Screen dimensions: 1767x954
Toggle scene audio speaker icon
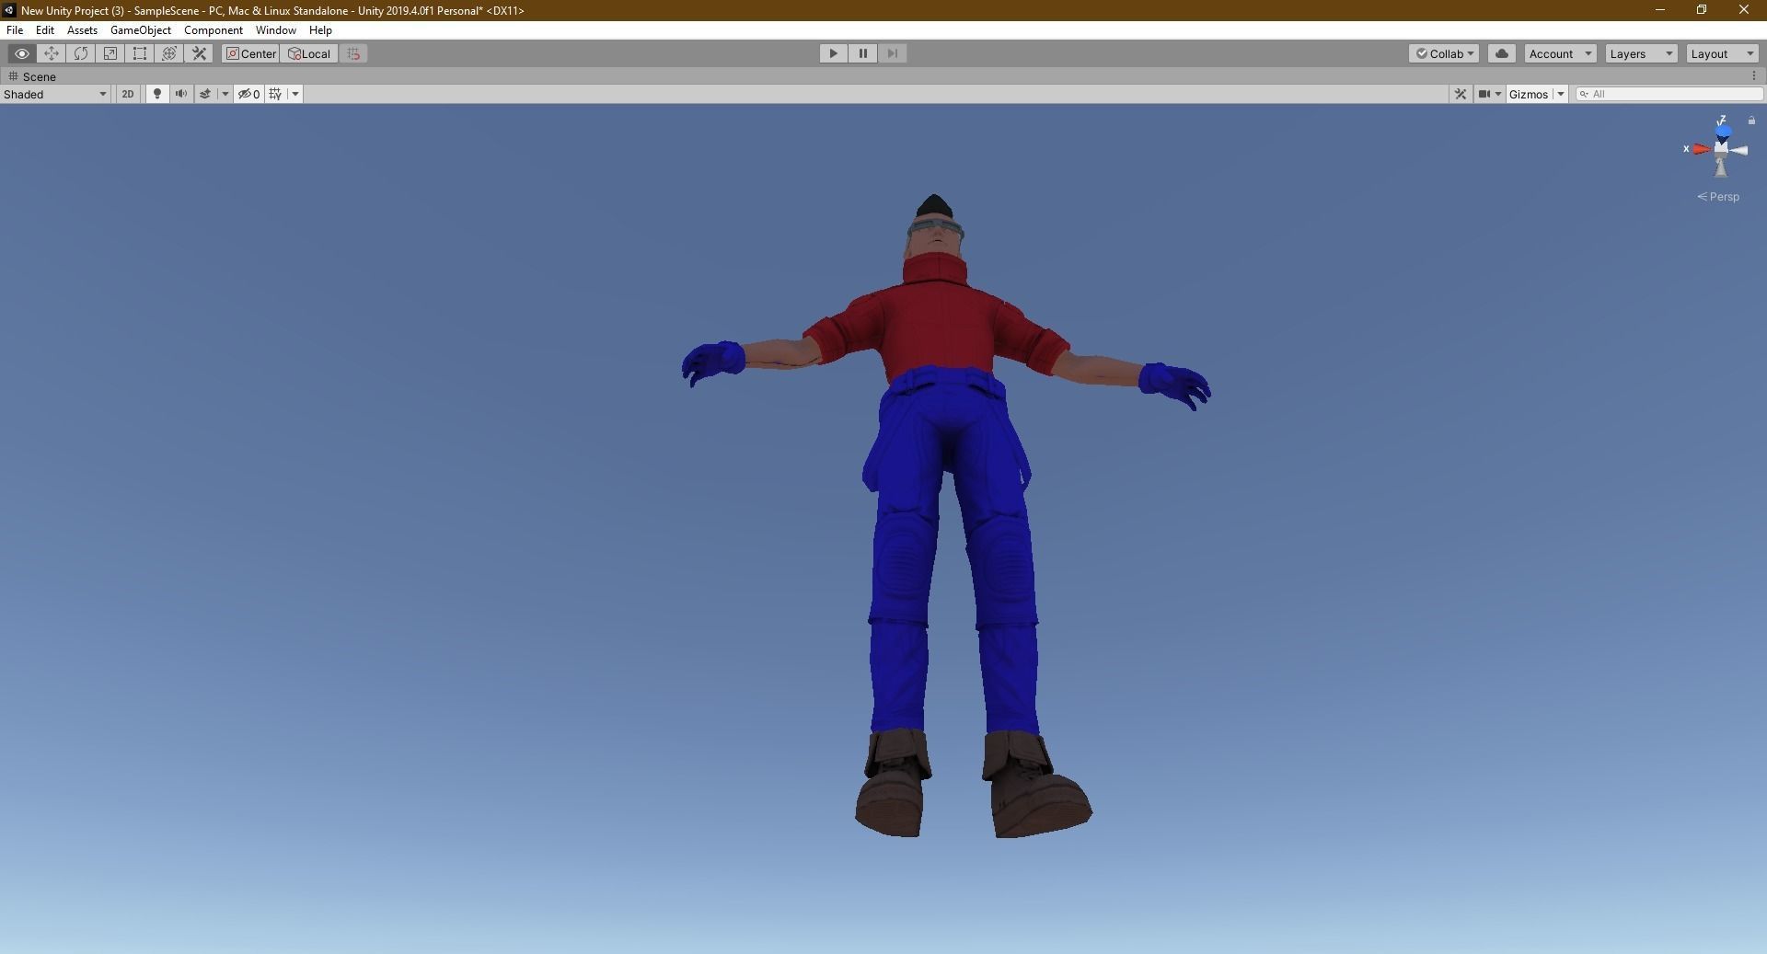coord(181,94)
